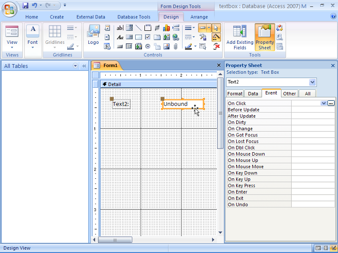Select the List Box control tool

(129, 37)
